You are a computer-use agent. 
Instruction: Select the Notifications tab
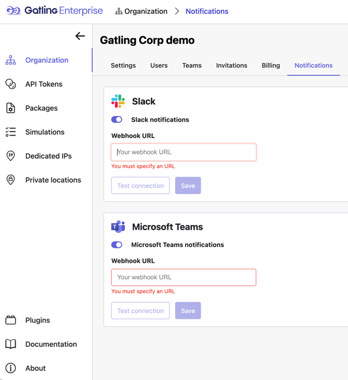click(314, 65)
